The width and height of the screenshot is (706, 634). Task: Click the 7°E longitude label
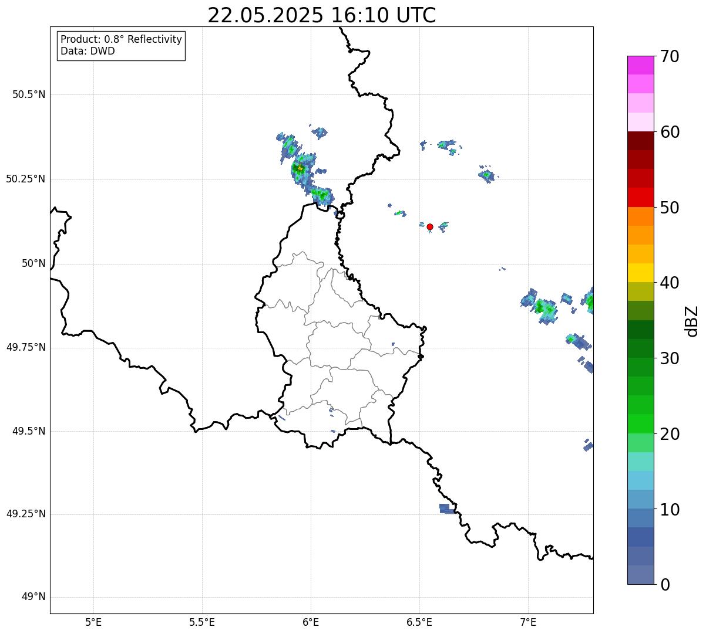point(528,622)
